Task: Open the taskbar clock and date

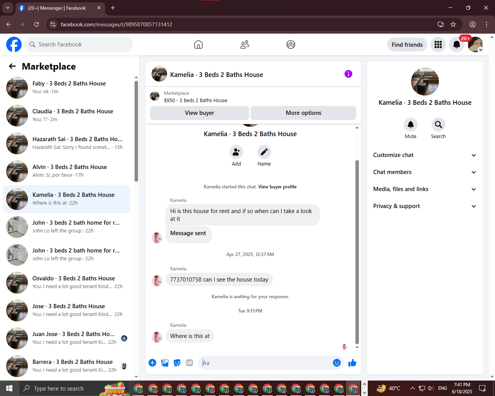Action: coord(462,388)
